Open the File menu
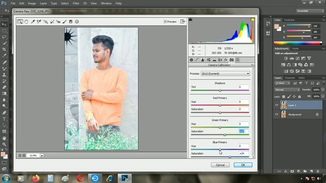This screenshot has height=183, width=326. click(13, 4)
